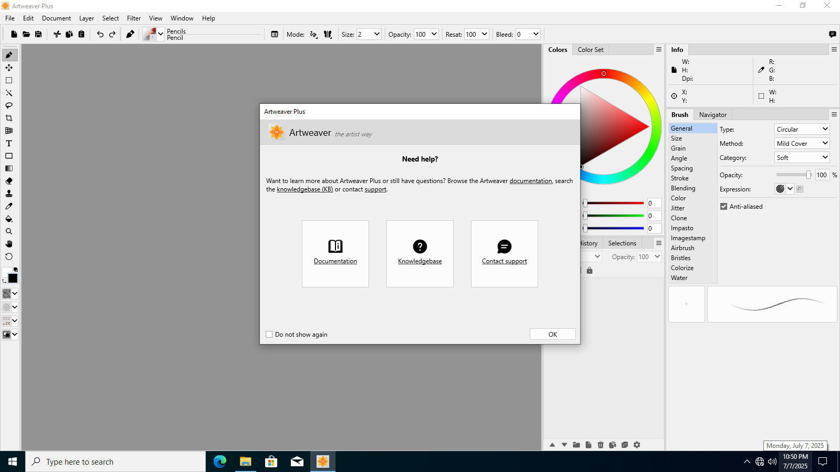Adjust the red color slider
This screenshot has width=840, height=472.
point(614,203)
